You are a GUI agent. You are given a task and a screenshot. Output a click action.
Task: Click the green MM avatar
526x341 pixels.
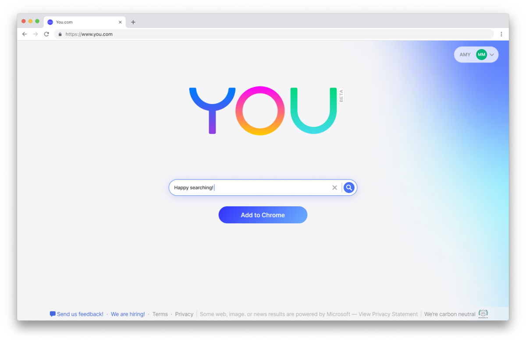coord(482,55)
